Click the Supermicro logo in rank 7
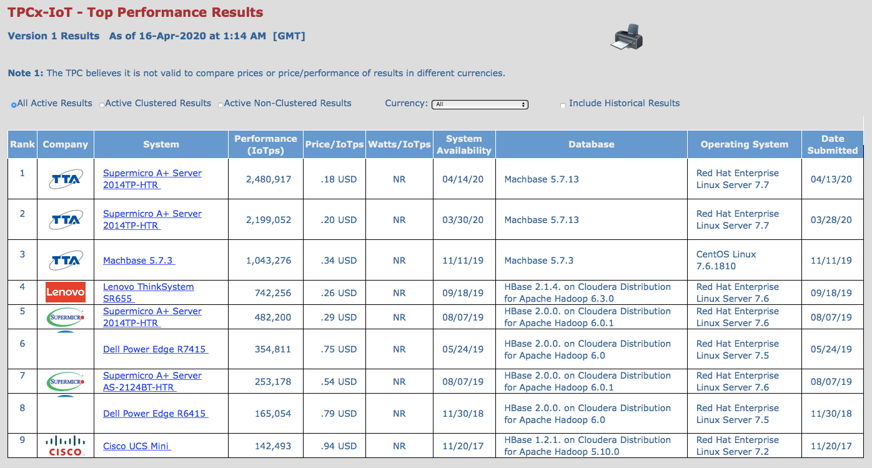The height and width of the screenshot is (468, 872). 66,381
